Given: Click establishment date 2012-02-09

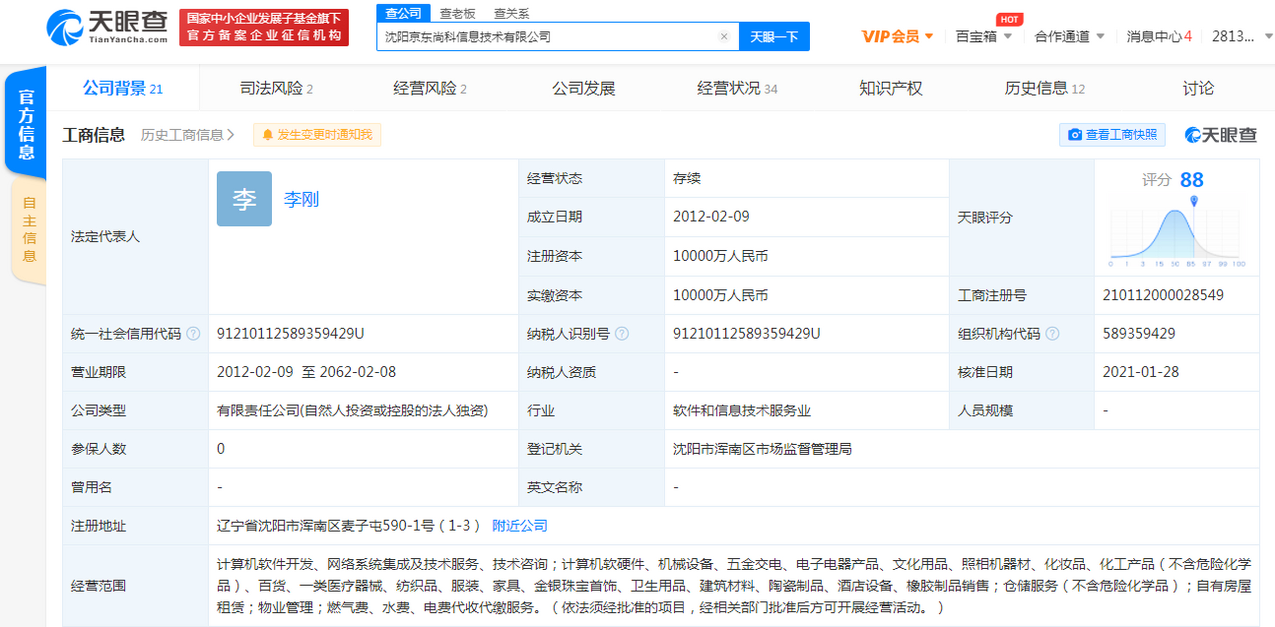Looking at the screenshot, I should point(711,217).
